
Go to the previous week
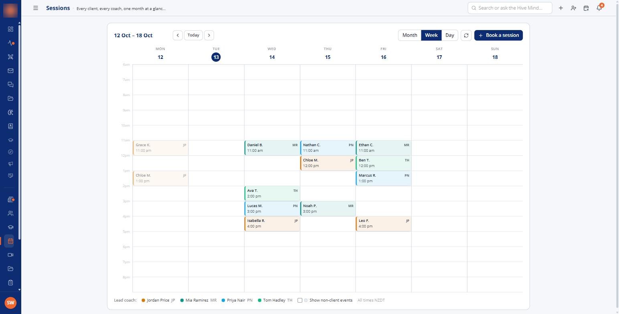(x=178, y=35)
